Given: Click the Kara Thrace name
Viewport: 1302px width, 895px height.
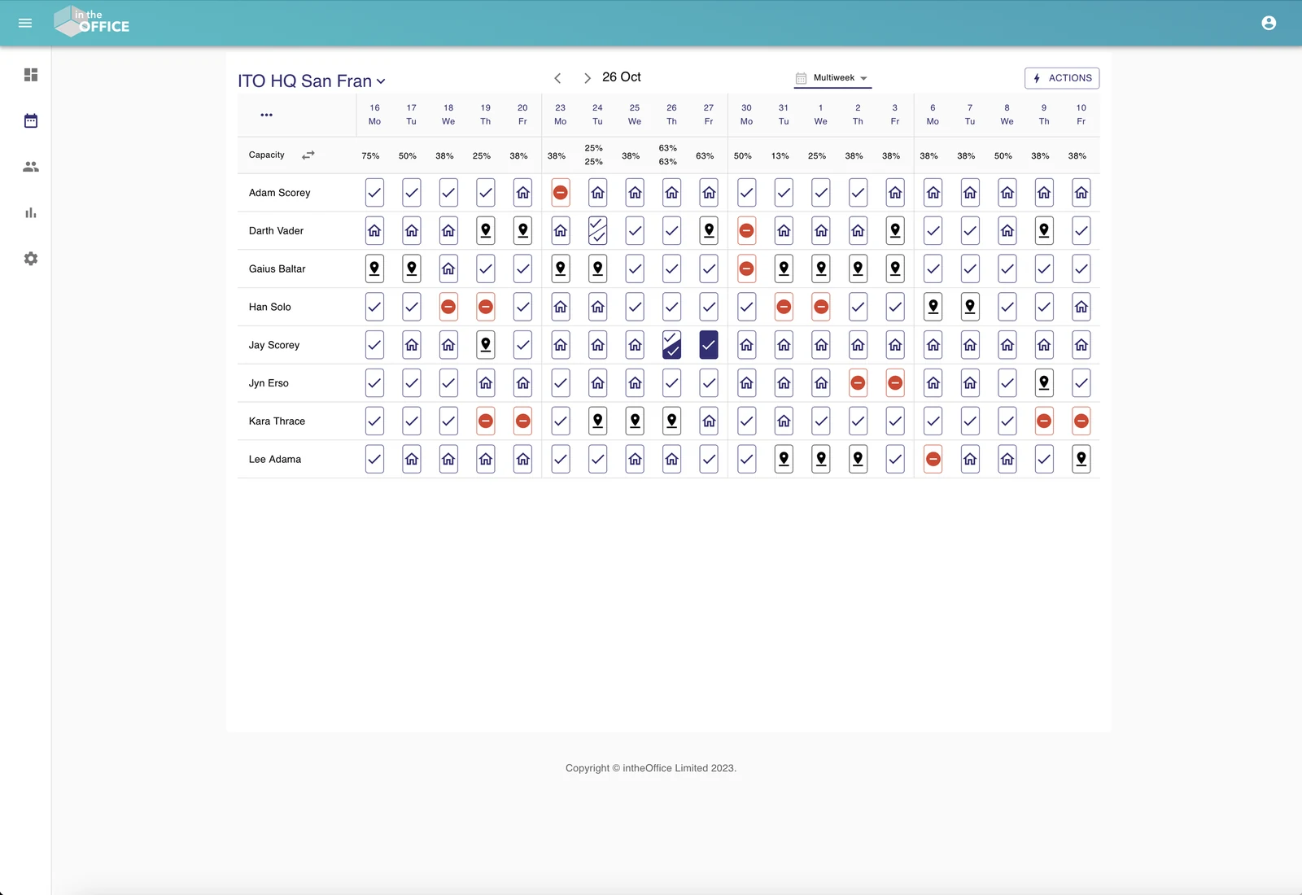Looking at the screenshot, I should 277,421.
